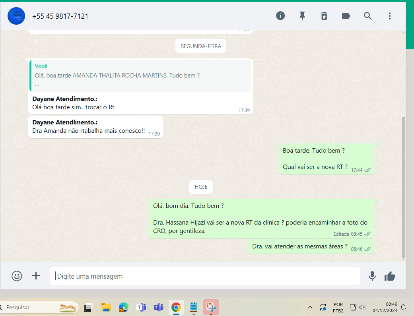Select message about Dra. Hassana Hijazi
The width and height of the screenshot is (414, 316).
click(x=261, y=219)
